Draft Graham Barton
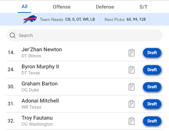Viewport: 169px width, 131px height. point(152,87)
